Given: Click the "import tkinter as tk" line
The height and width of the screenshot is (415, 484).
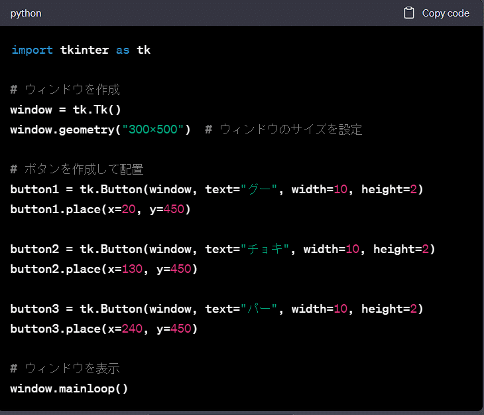Looking at the screenshot, I should [81, 50].
